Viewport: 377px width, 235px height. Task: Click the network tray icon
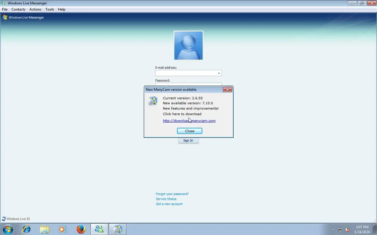point(340,229)
